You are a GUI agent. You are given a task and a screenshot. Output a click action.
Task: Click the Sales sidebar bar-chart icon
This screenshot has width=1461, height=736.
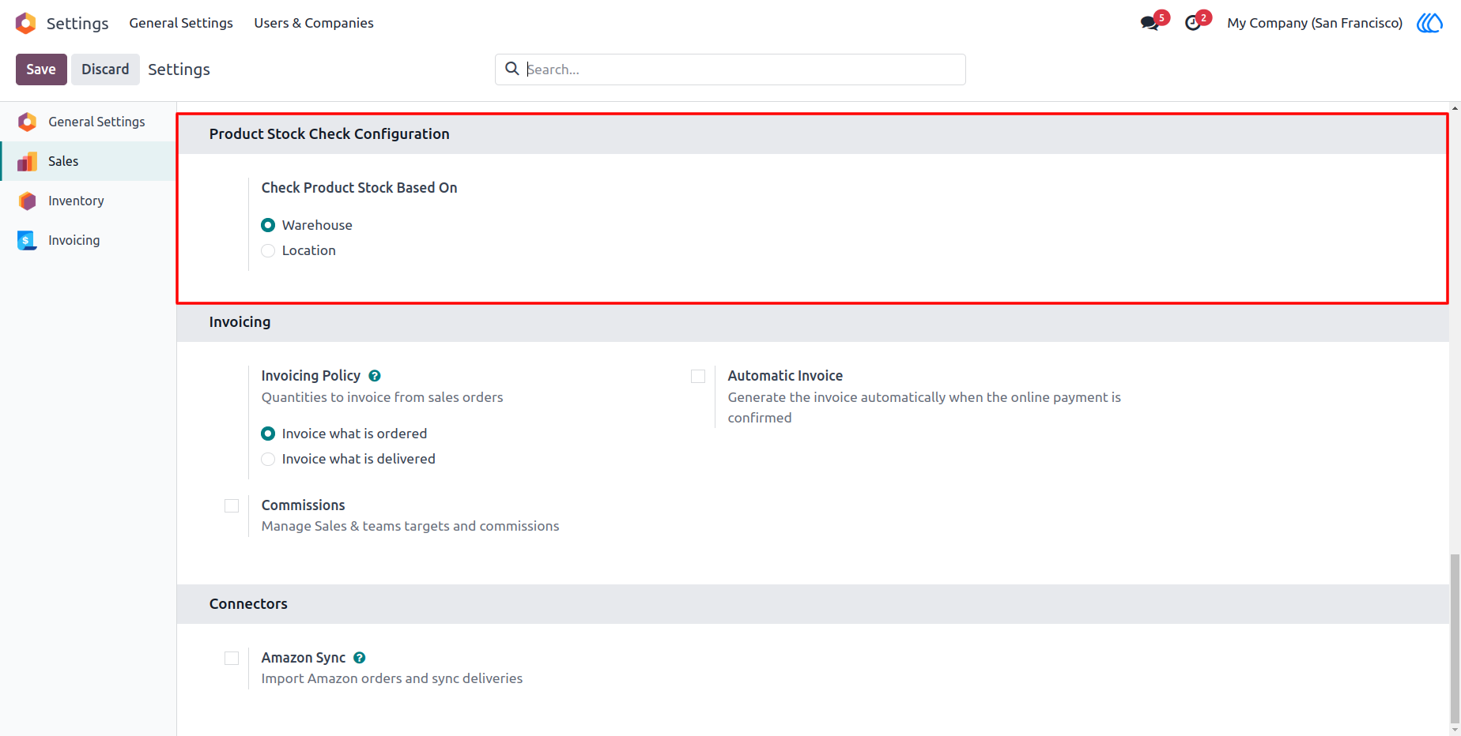coord(27,161)
